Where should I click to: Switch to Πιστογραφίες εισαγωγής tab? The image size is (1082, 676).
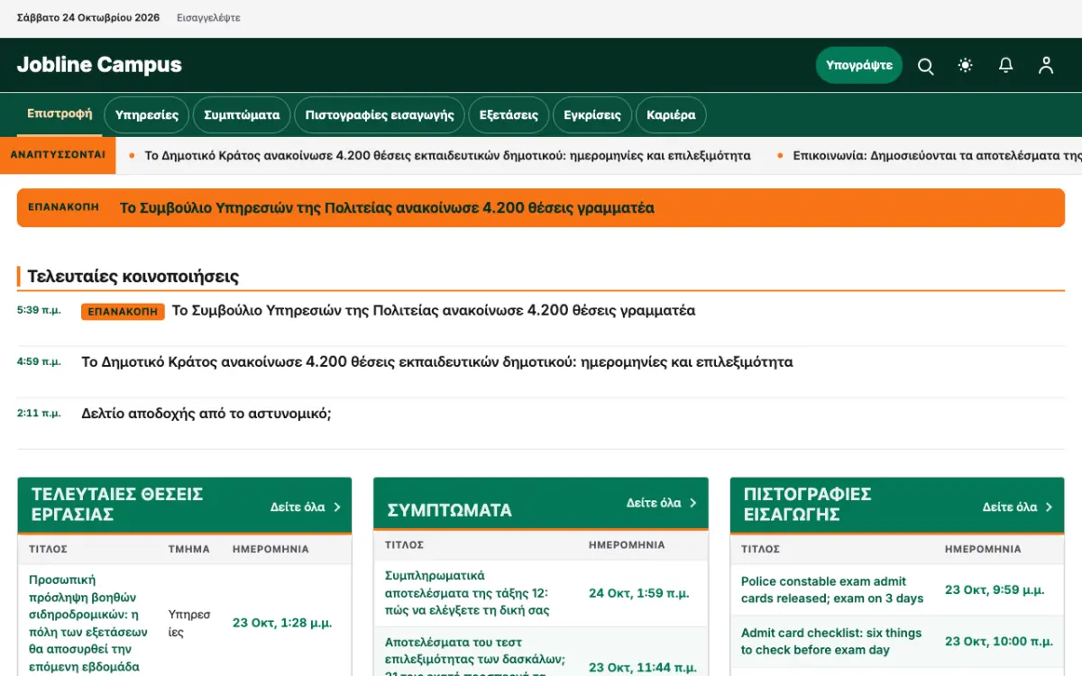tap(380, 115)
